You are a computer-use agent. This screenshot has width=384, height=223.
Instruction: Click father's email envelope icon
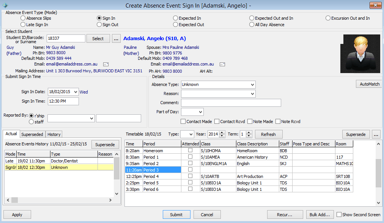pos(106,64)
